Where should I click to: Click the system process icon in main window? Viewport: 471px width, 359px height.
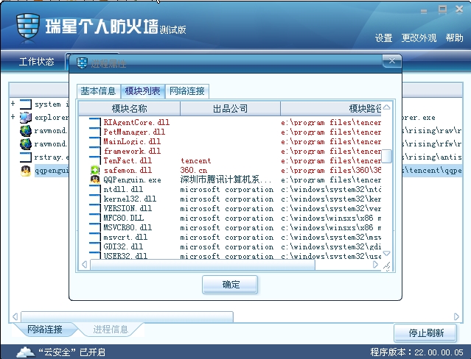click(26, 104)
